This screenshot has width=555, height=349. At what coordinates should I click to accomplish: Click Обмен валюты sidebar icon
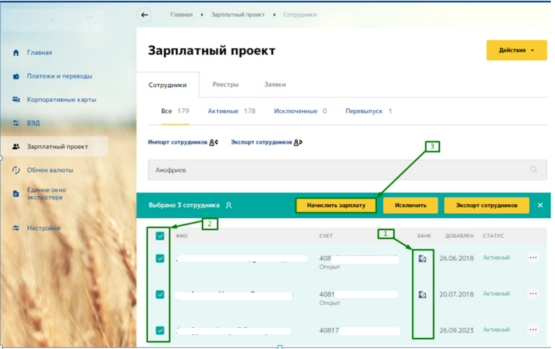(16, 170)
